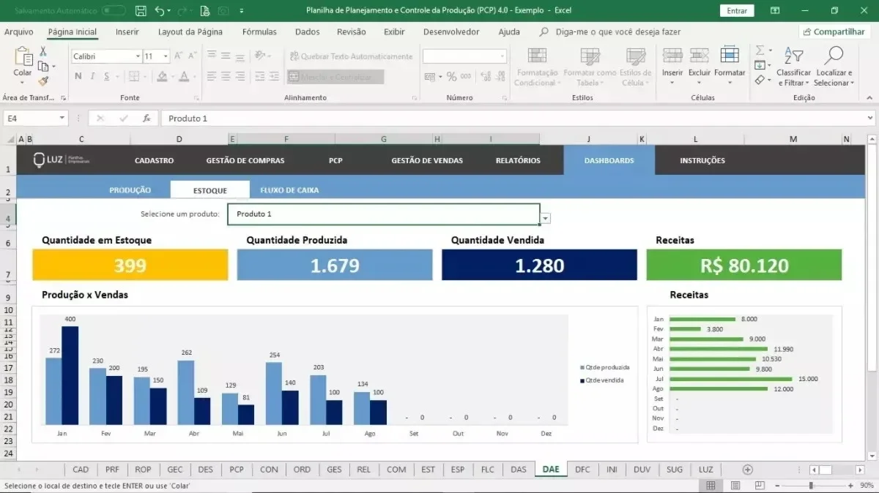
Task: Click the percent style icon
Action: 451,76
